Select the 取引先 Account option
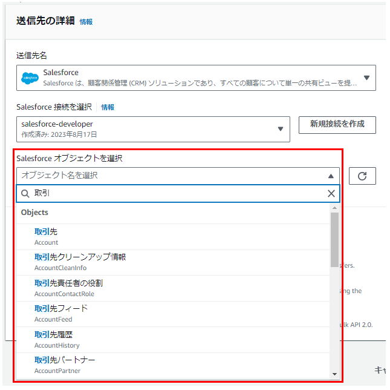 (x=173, y=237)
